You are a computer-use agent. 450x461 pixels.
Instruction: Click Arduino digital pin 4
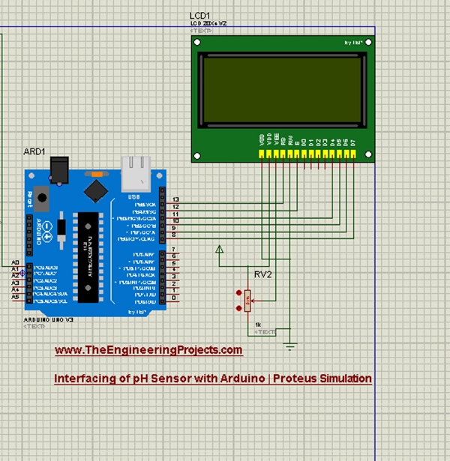point(174,269)
